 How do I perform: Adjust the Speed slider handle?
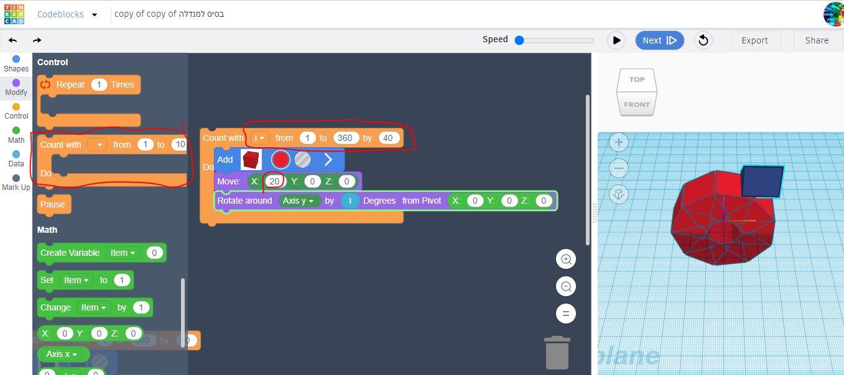click(x=519, y=40)
